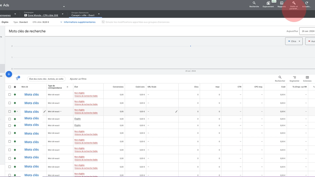The image size is (315, 177).
Task: Click the filter funnel icon with badge
Action: (x=17, y=79)
